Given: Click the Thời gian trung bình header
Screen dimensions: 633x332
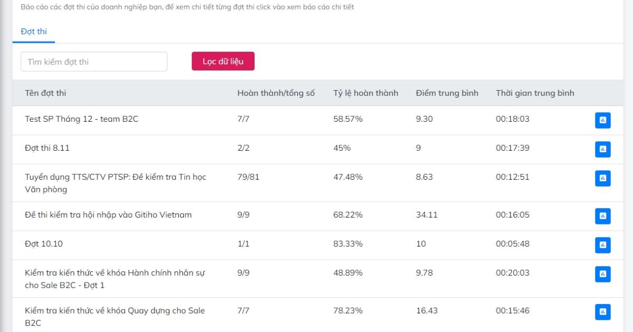Looking at the screenshot, I should click(x=535, y=93).
